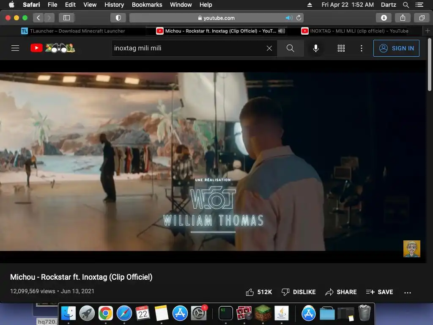Click SAVE to add to playlist
The width and height of the screenshot is (433, 325).
click(379, 292)
